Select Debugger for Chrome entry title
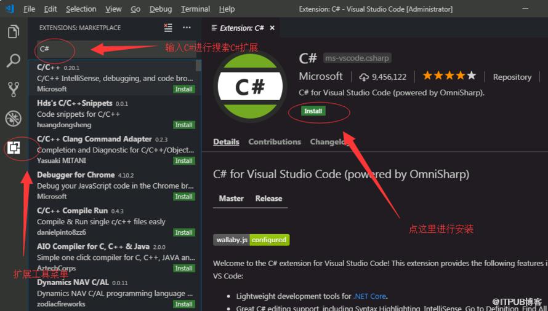Viewport: 548px width, 311px height. coord(76,175)
